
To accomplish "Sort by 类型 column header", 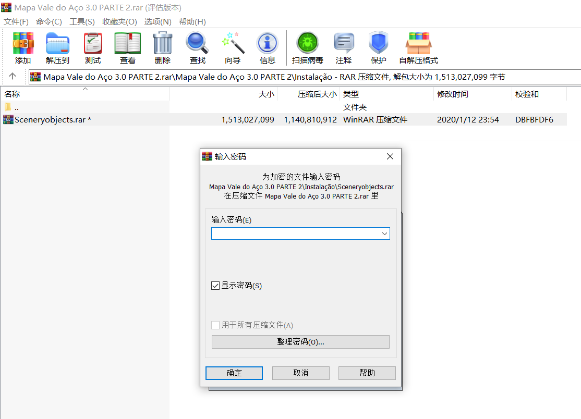I will [x=386, y=94].
